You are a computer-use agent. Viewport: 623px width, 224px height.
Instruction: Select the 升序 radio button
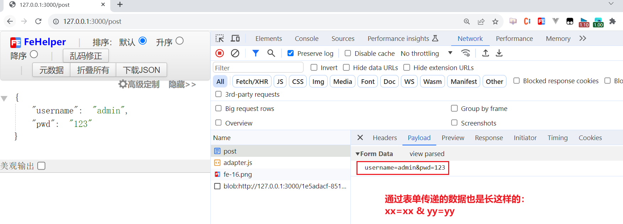(179, 41)
